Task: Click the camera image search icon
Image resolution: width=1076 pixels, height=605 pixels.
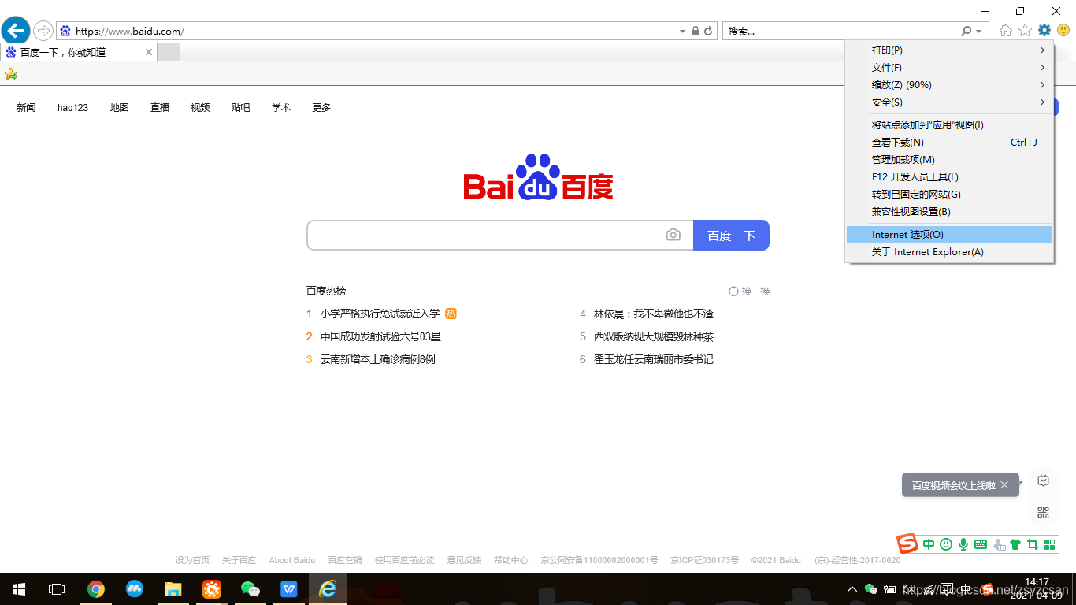Action: [x=673, y=235]
